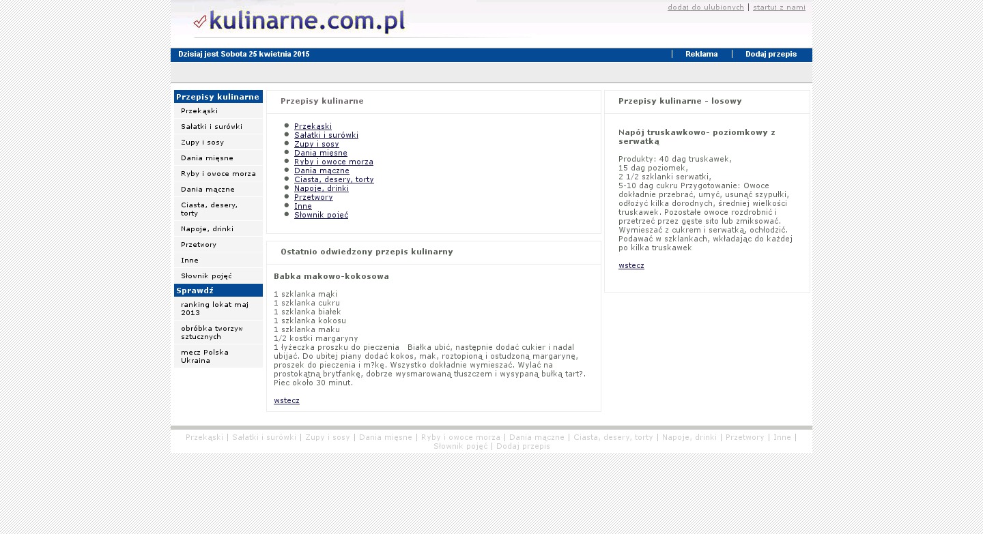Open Ryby i owoce morza list link
The height and width of the screenshot is (534, 983).
pos(333,162)
